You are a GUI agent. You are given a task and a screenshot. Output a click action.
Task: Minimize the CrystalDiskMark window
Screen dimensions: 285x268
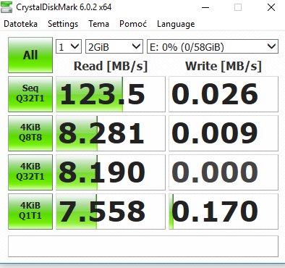tap(205, 7)
